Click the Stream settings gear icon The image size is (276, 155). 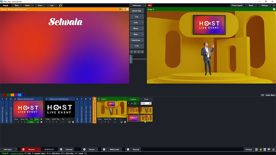(84, 149)
